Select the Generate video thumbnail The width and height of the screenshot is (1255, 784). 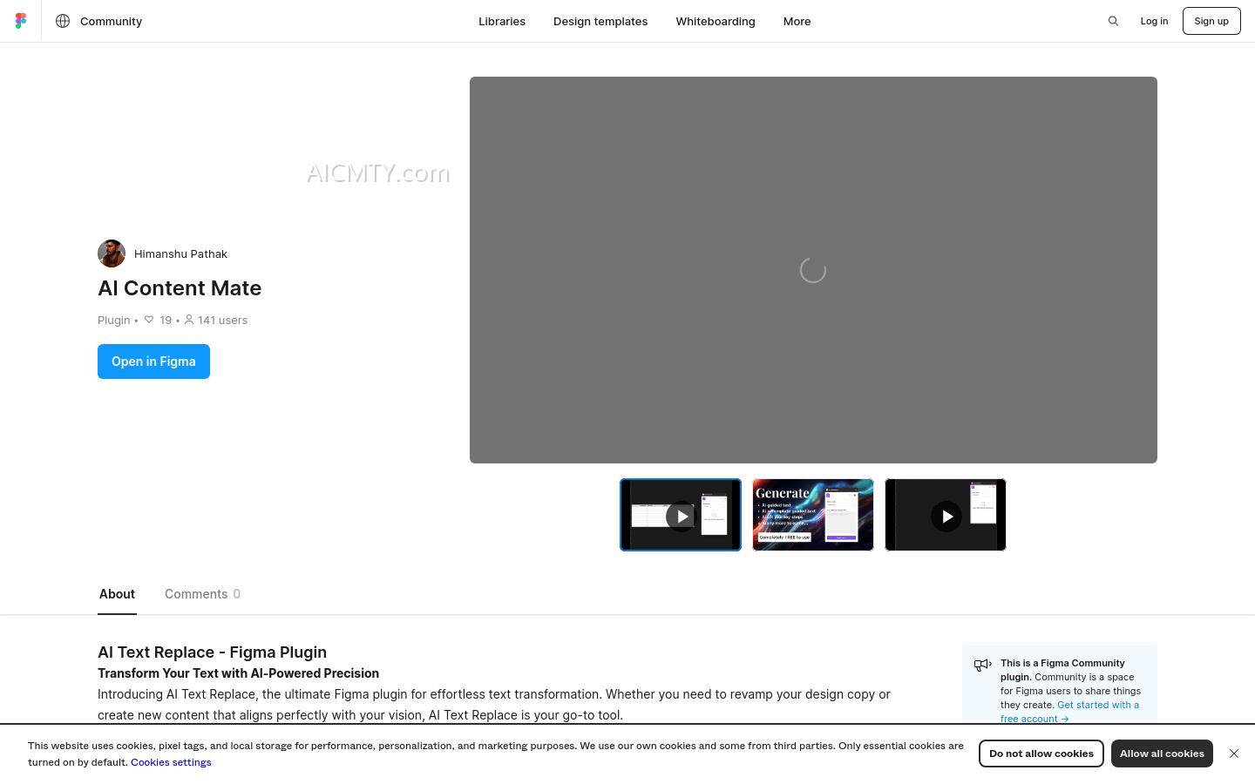tap(812, 515)
